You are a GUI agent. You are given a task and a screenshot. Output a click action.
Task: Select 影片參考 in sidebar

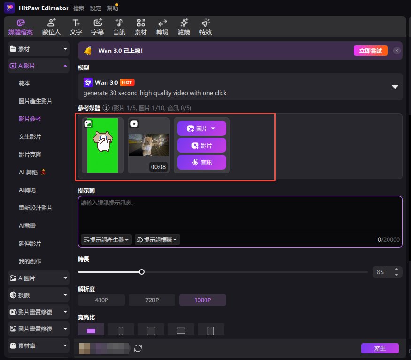(30, 119)
